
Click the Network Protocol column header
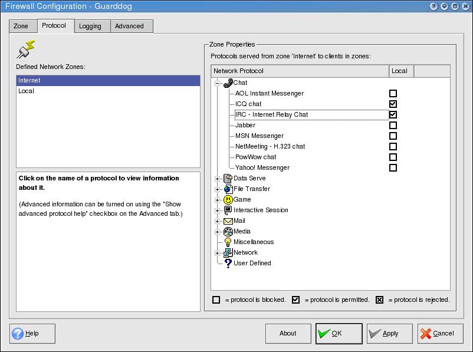click(x=300, y=71)
